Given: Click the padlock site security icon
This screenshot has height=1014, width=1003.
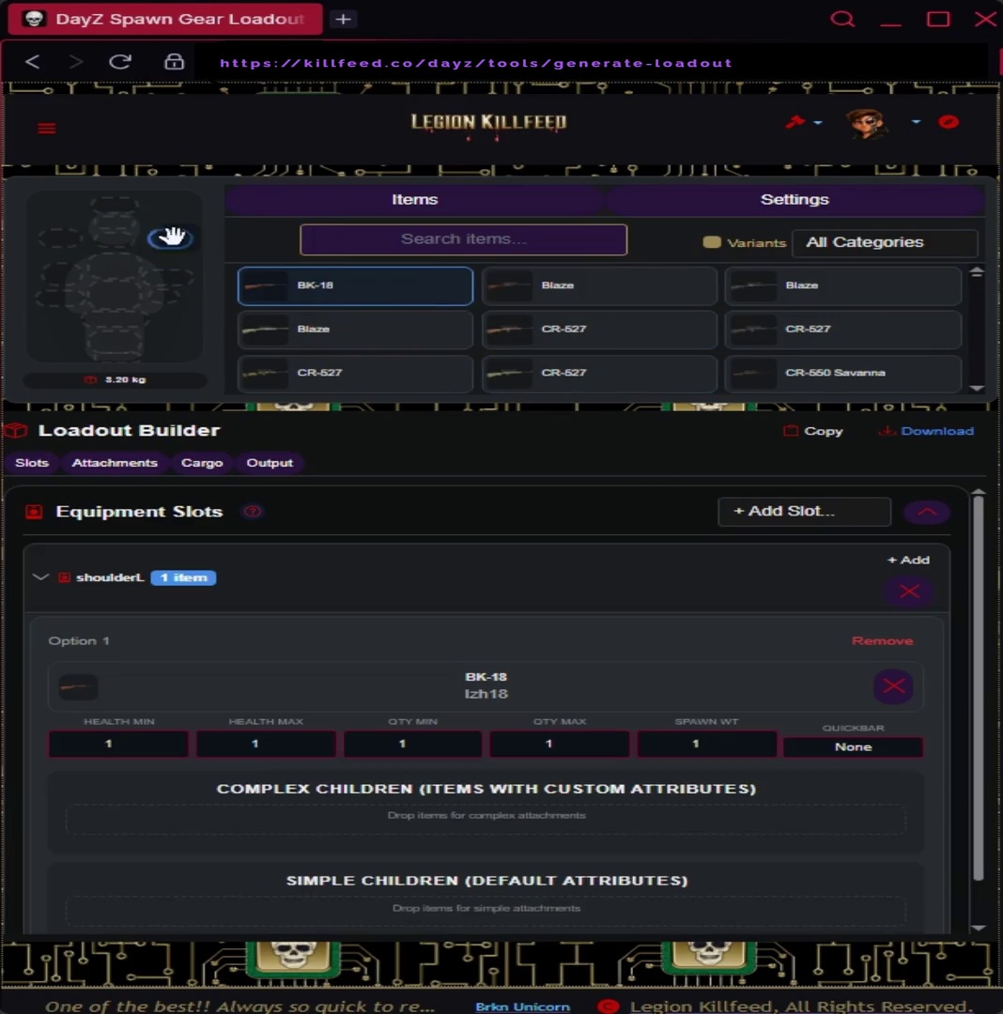Looking at the screenshot, I should point(174,62).
